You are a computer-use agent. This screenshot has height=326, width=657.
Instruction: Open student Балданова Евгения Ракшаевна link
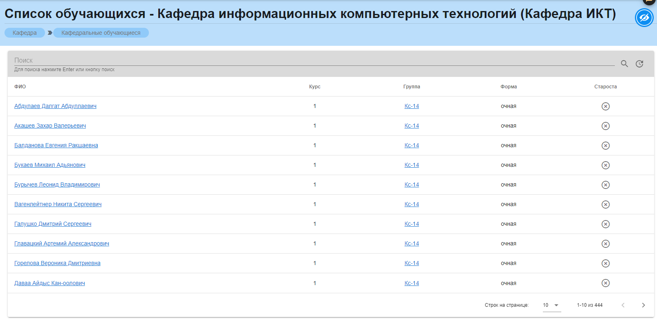[56, 145]
